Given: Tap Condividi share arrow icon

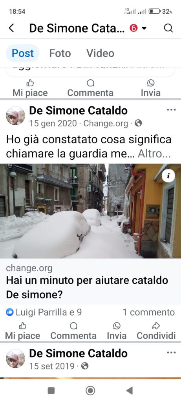Looking at the screenshot, I should point(156,326).
